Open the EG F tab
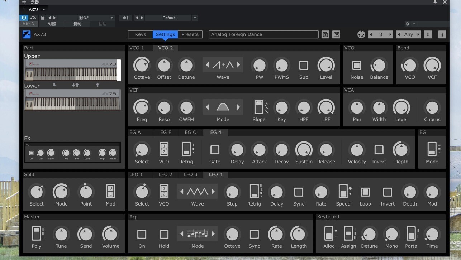The width and height of the screenshot is (461, 260). 166,132
